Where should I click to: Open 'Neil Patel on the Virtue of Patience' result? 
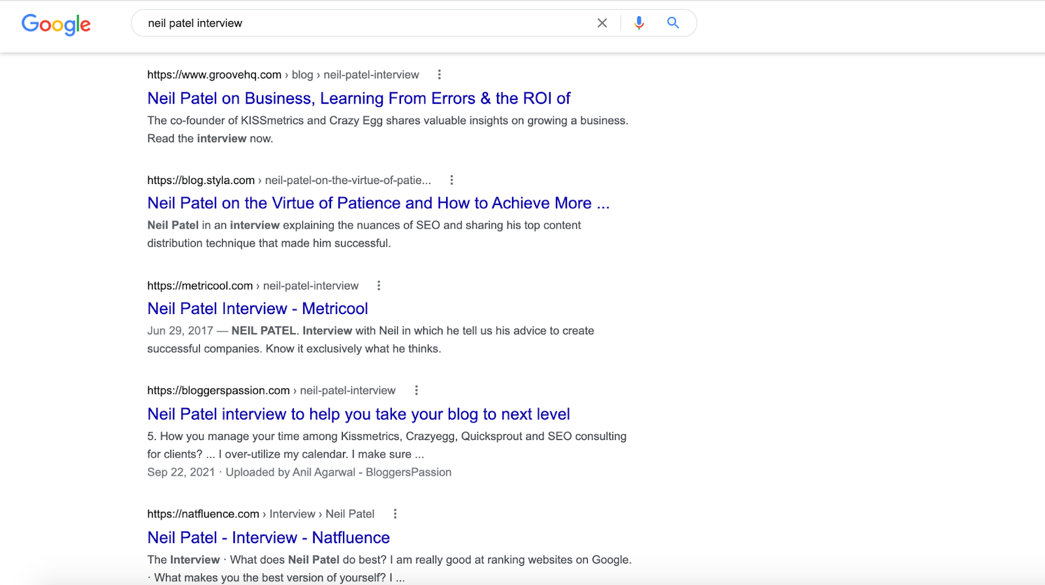pos(378,204)
